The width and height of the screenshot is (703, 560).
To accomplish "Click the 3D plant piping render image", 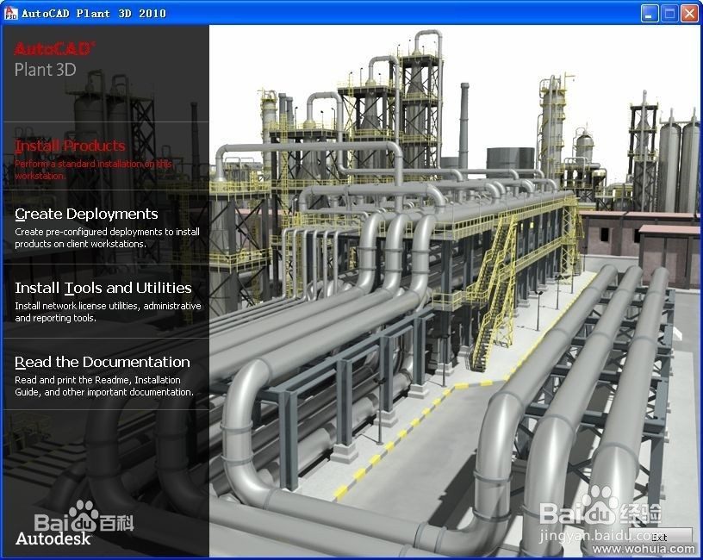I will pos(455,290).
